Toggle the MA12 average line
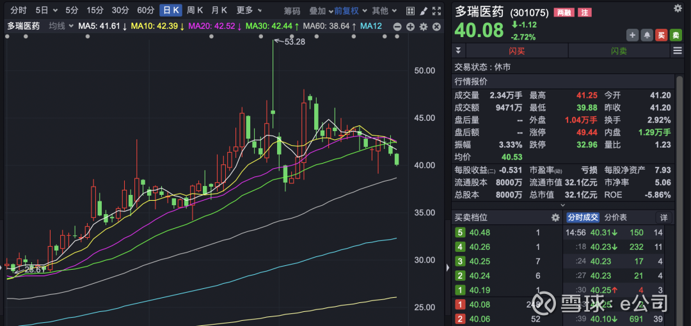Image resolution: width=691 pixels, height=326 pixels. click(371, 26)
